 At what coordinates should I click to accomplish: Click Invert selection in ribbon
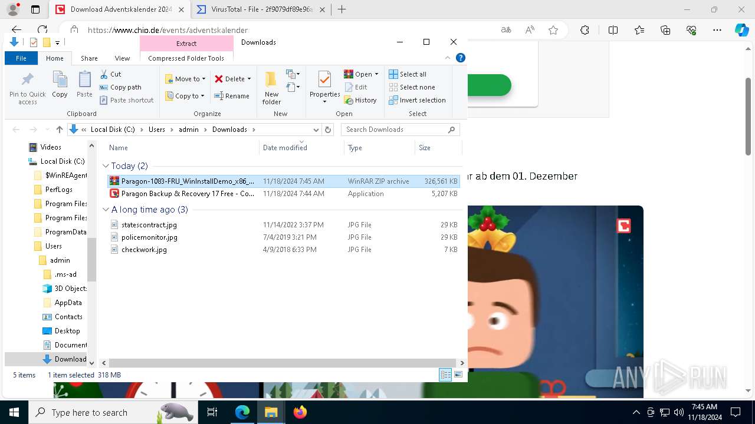[417, 100]
